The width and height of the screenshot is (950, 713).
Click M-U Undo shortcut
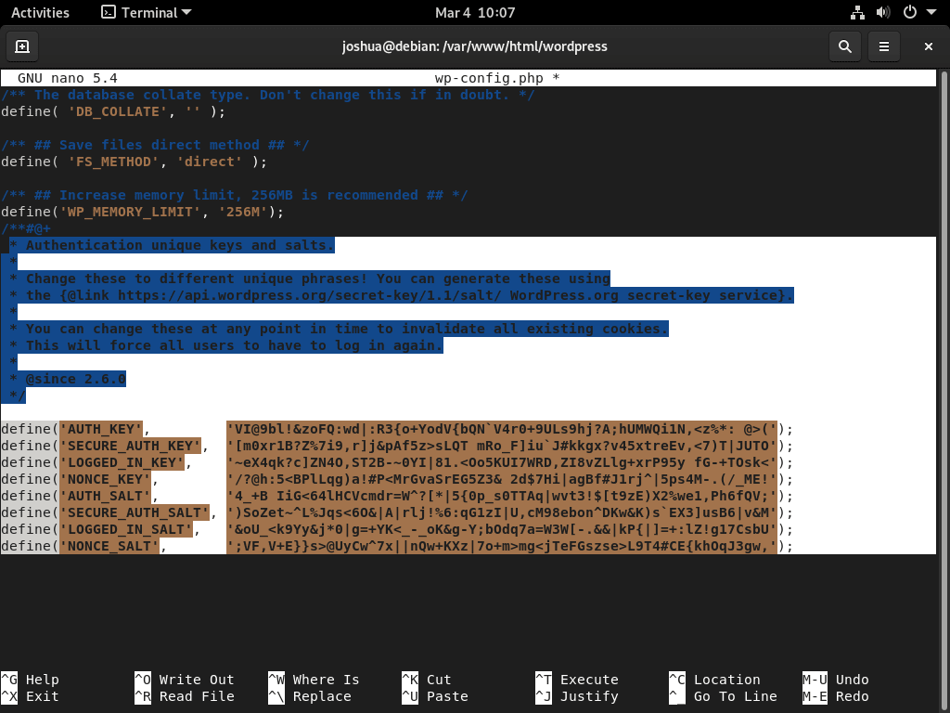pos(836,680)
